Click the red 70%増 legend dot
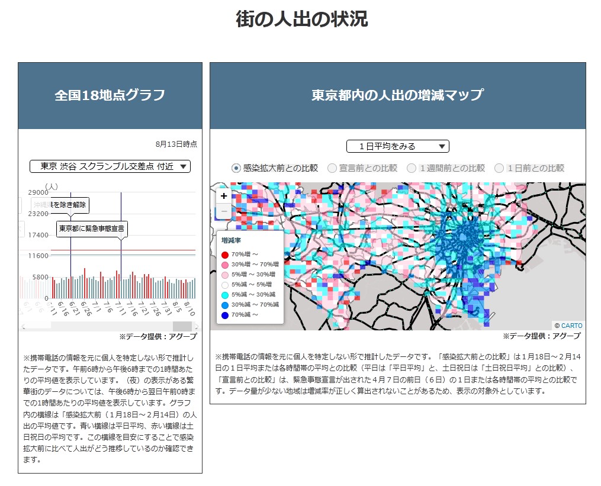The image size is (601, 486). tap(225, 255)
